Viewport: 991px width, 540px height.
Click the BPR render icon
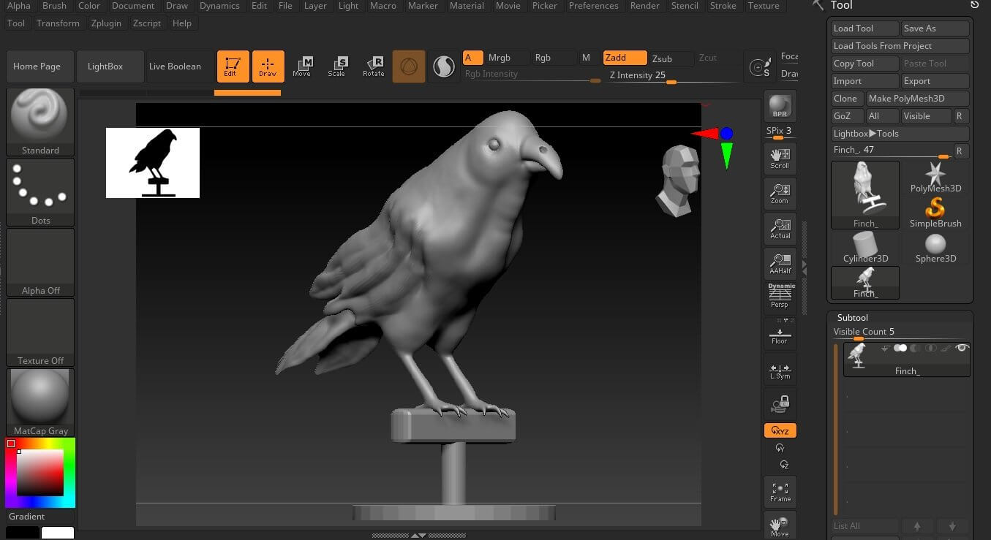coord(780,106)
